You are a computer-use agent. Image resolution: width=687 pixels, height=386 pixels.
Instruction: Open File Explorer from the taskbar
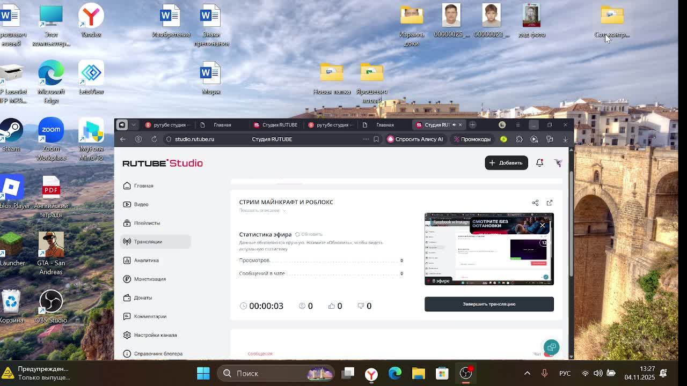click(419, 373)
